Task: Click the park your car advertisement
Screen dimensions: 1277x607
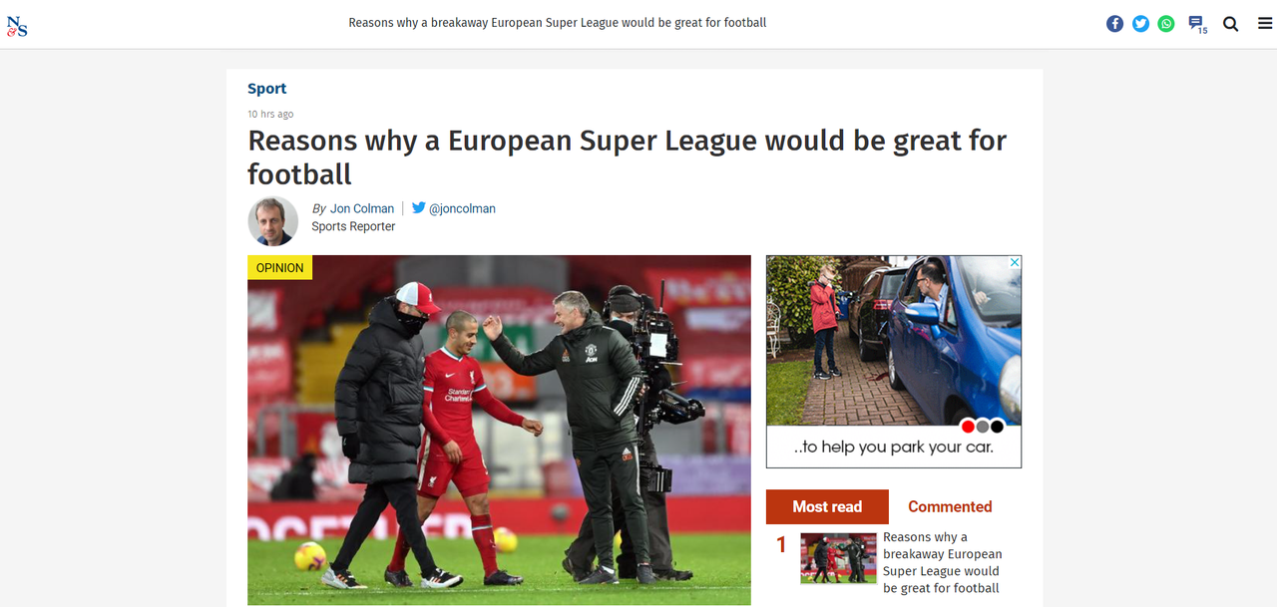Action: coord(894,362)
